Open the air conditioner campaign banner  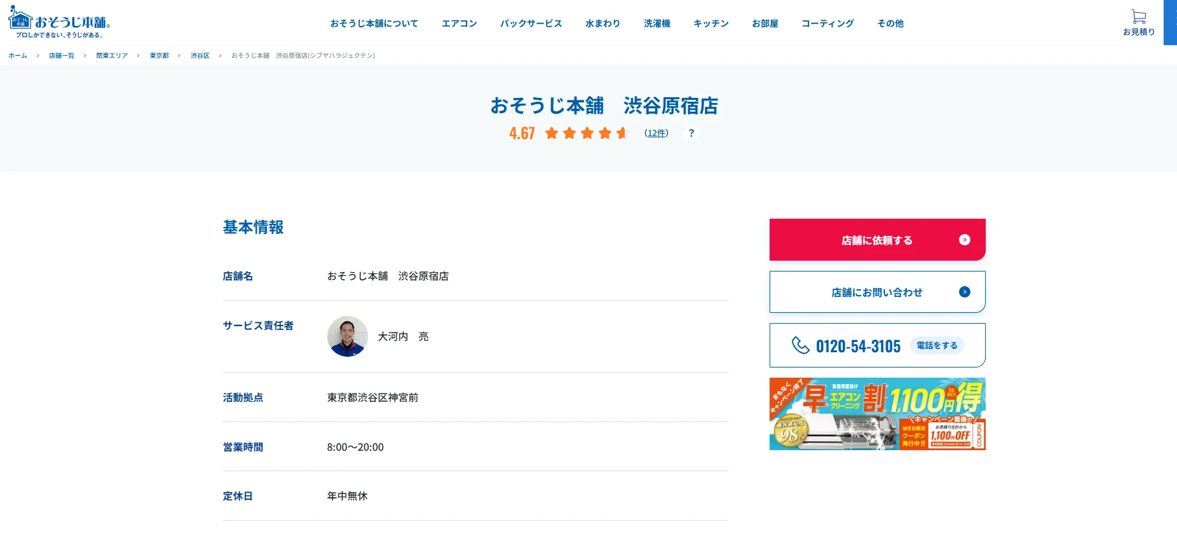877,414
